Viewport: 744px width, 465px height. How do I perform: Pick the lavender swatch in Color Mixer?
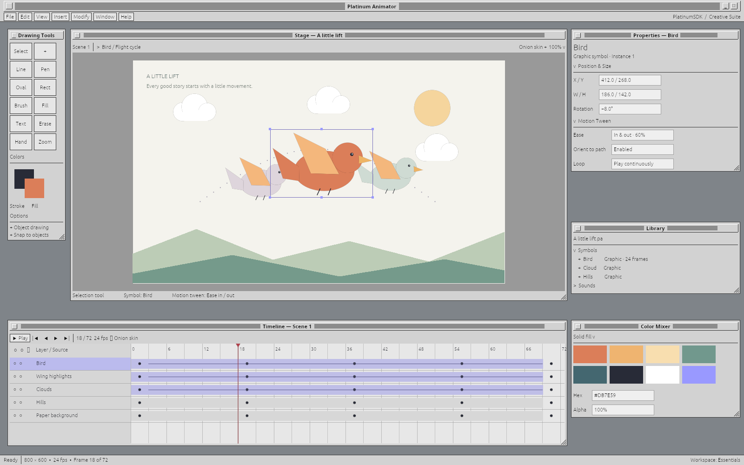tap(699, 375)
